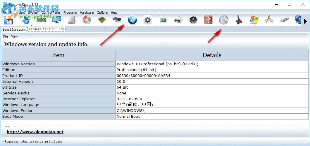The height and width of the screenshot is (146, 310).
Task: Expand toolbar with the right arrow
Action: tap(305, 21)
